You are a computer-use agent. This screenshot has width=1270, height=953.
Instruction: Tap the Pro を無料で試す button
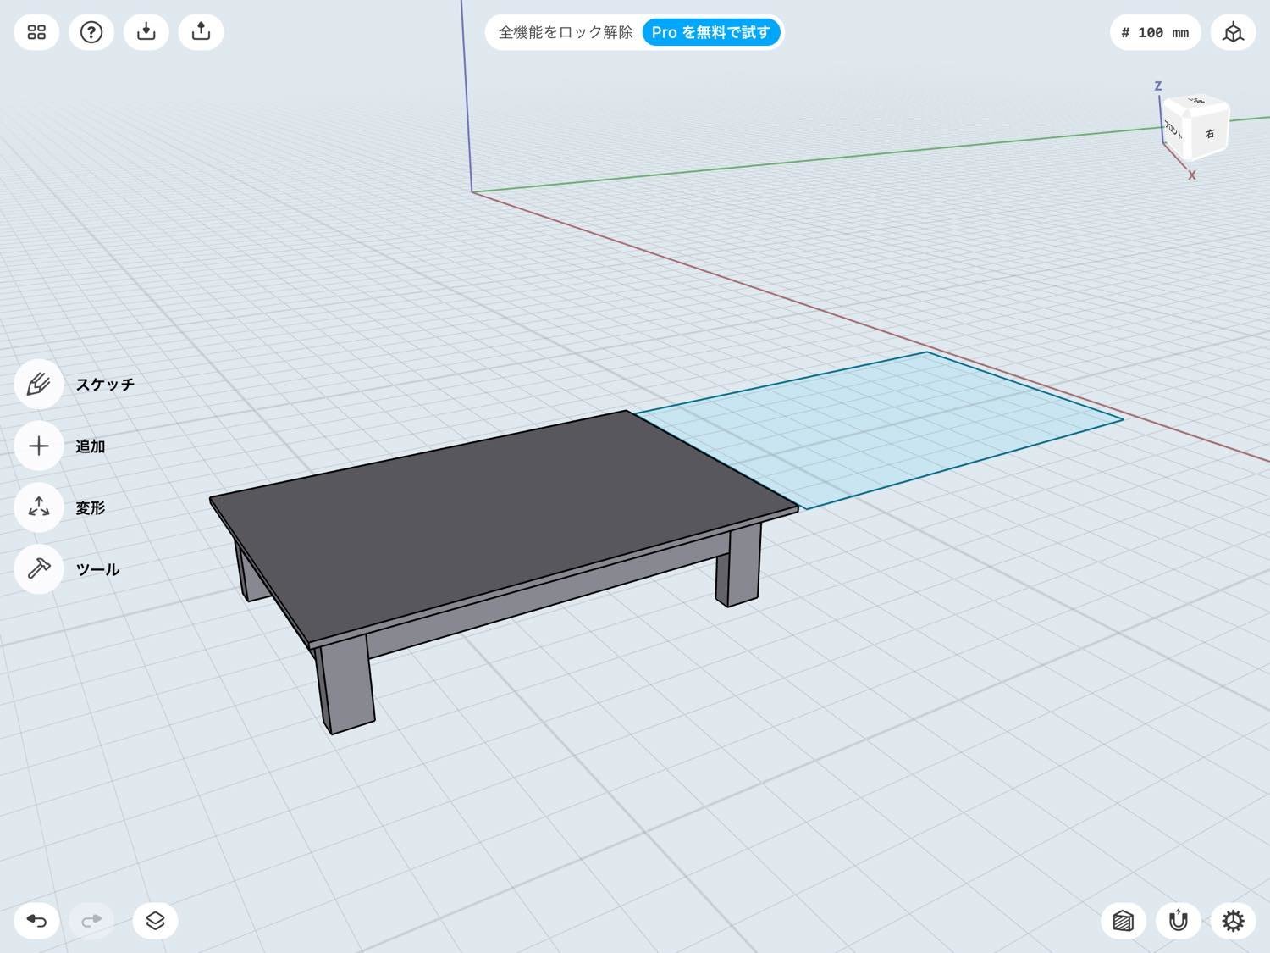coord(711,32)
